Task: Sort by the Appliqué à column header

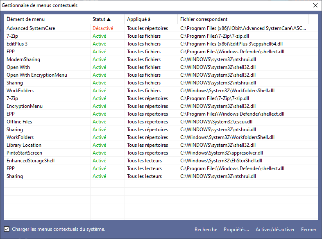Action: point(151,19)
